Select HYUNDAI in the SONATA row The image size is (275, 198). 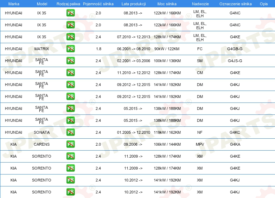[13, 132]
